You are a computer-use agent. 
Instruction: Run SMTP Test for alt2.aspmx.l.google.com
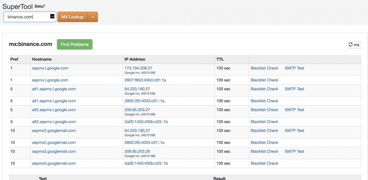pos(294,110)
